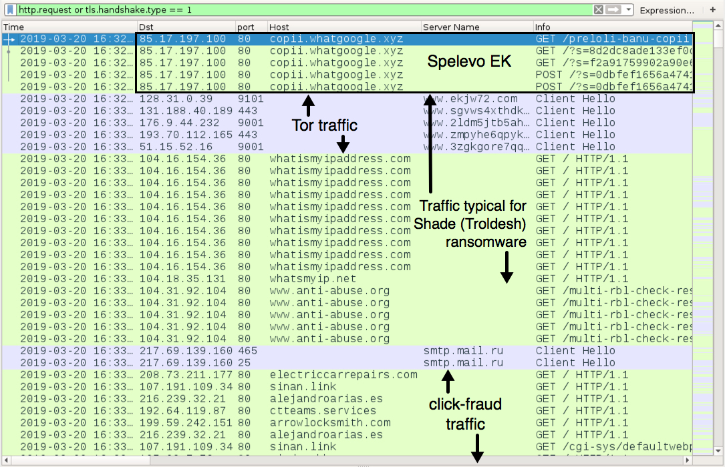Select the arrowlocksmith.com packet row
Viewport: 725px width, 467px height.
click(347, 423)
